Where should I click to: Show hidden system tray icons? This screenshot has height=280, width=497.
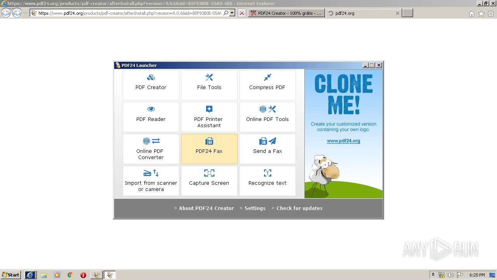(x=433, y=275)
